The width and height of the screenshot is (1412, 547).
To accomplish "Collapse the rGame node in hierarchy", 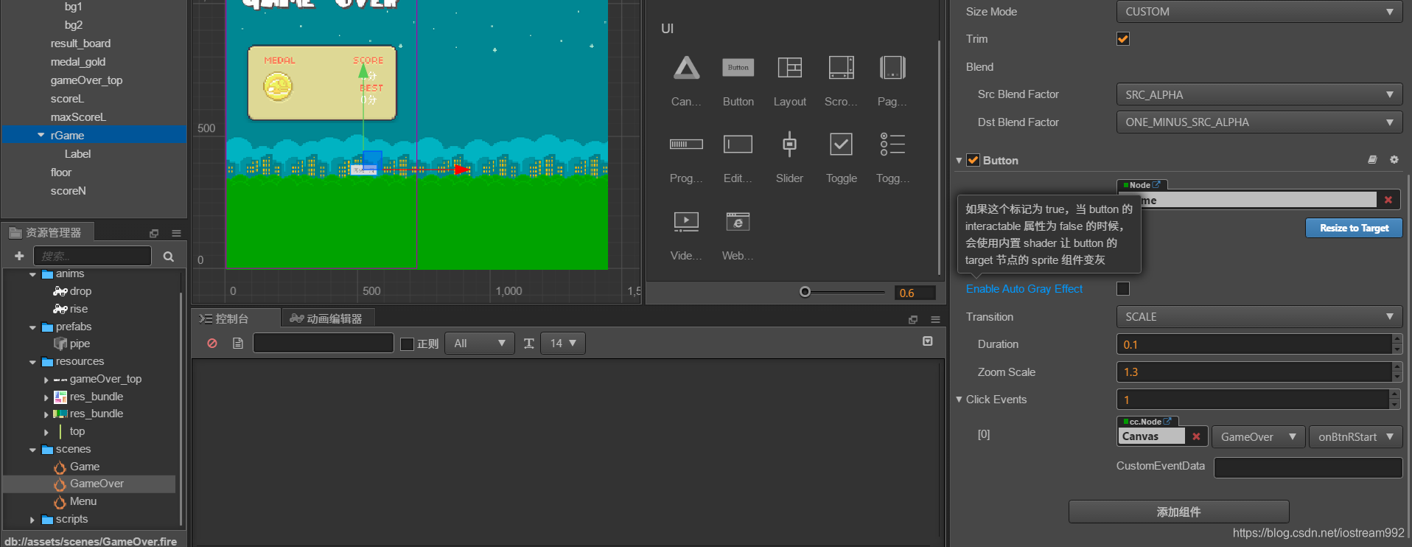I will (41, 135).
